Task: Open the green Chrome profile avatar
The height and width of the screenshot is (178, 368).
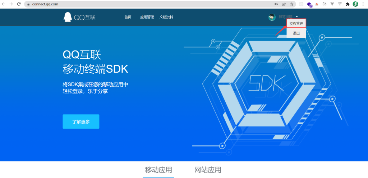Action: click(x=355, y=4)
